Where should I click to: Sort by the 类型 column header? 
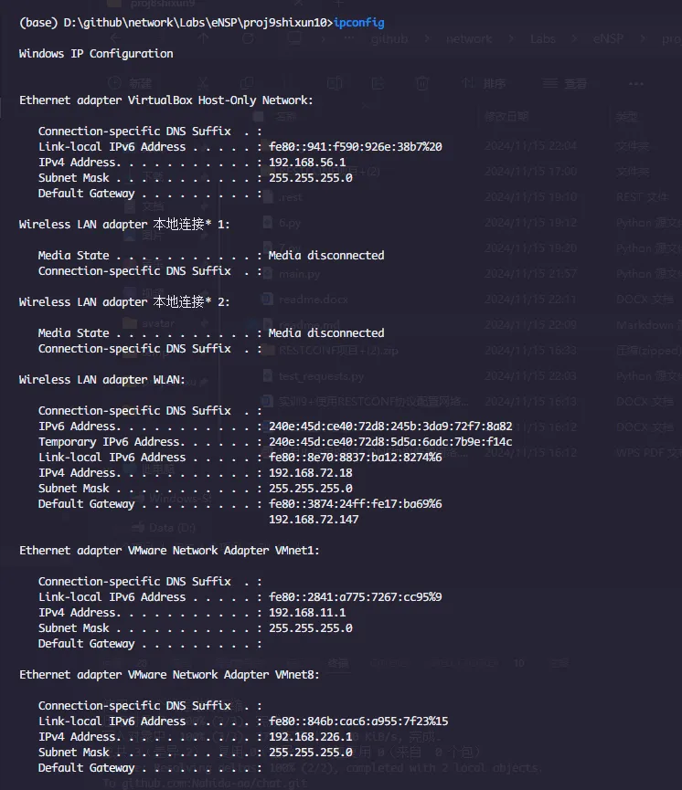(x=626, y=117)
